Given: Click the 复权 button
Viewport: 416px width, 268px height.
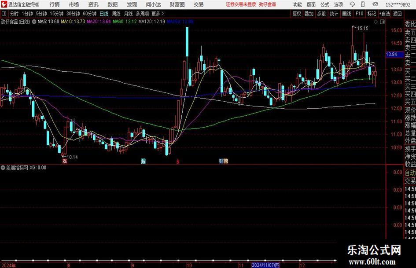Looking at the screenshot, I should [297, 14].
